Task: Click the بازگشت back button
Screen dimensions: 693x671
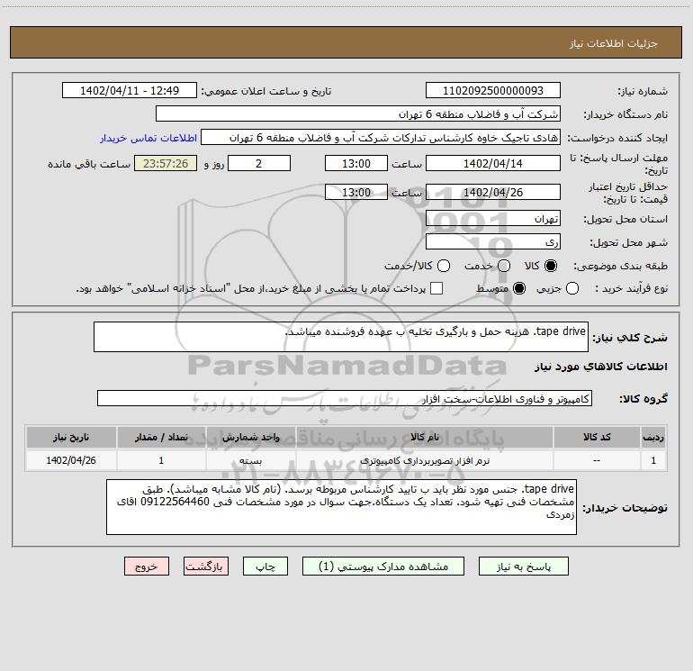Action: click(206, 567)
